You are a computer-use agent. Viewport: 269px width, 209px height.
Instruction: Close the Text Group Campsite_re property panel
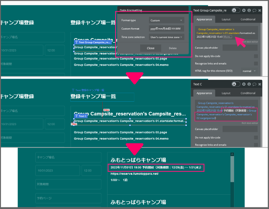click(260, 10)
